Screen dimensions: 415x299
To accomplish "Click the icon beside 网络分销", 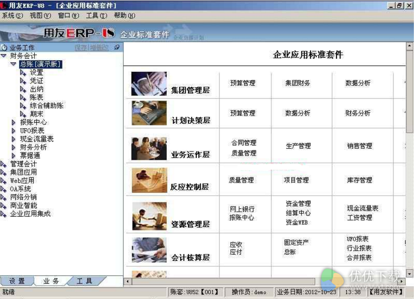I will 3,197.
